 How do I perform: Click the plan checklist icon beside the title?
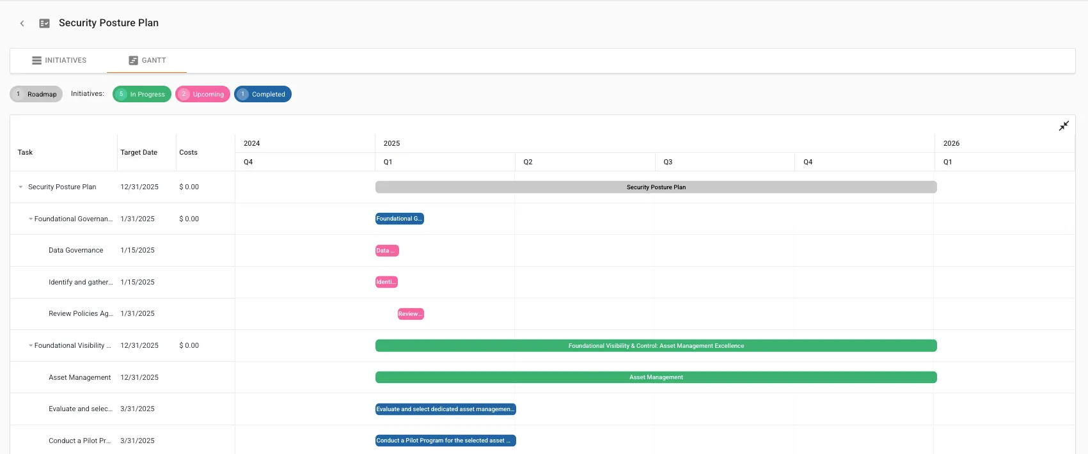[x=45, y=23]
